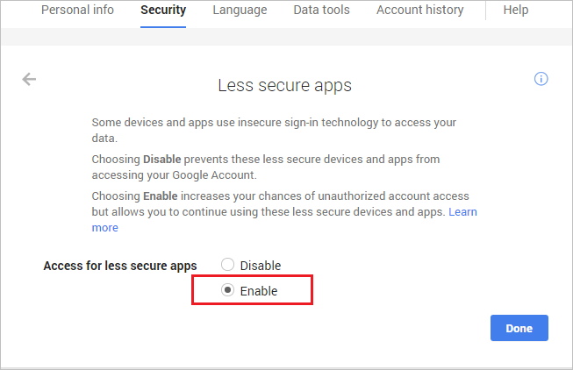Image resolution: width=573 pixels, height=370 pixels.
Task: Go to the Data tools tab
Action: click(x=321, y=11)
